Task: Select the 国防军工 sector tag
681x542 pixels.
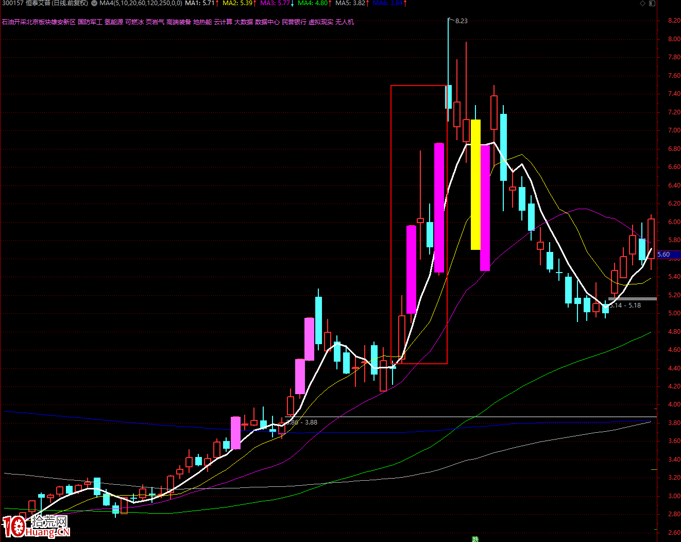Action: 90,22
